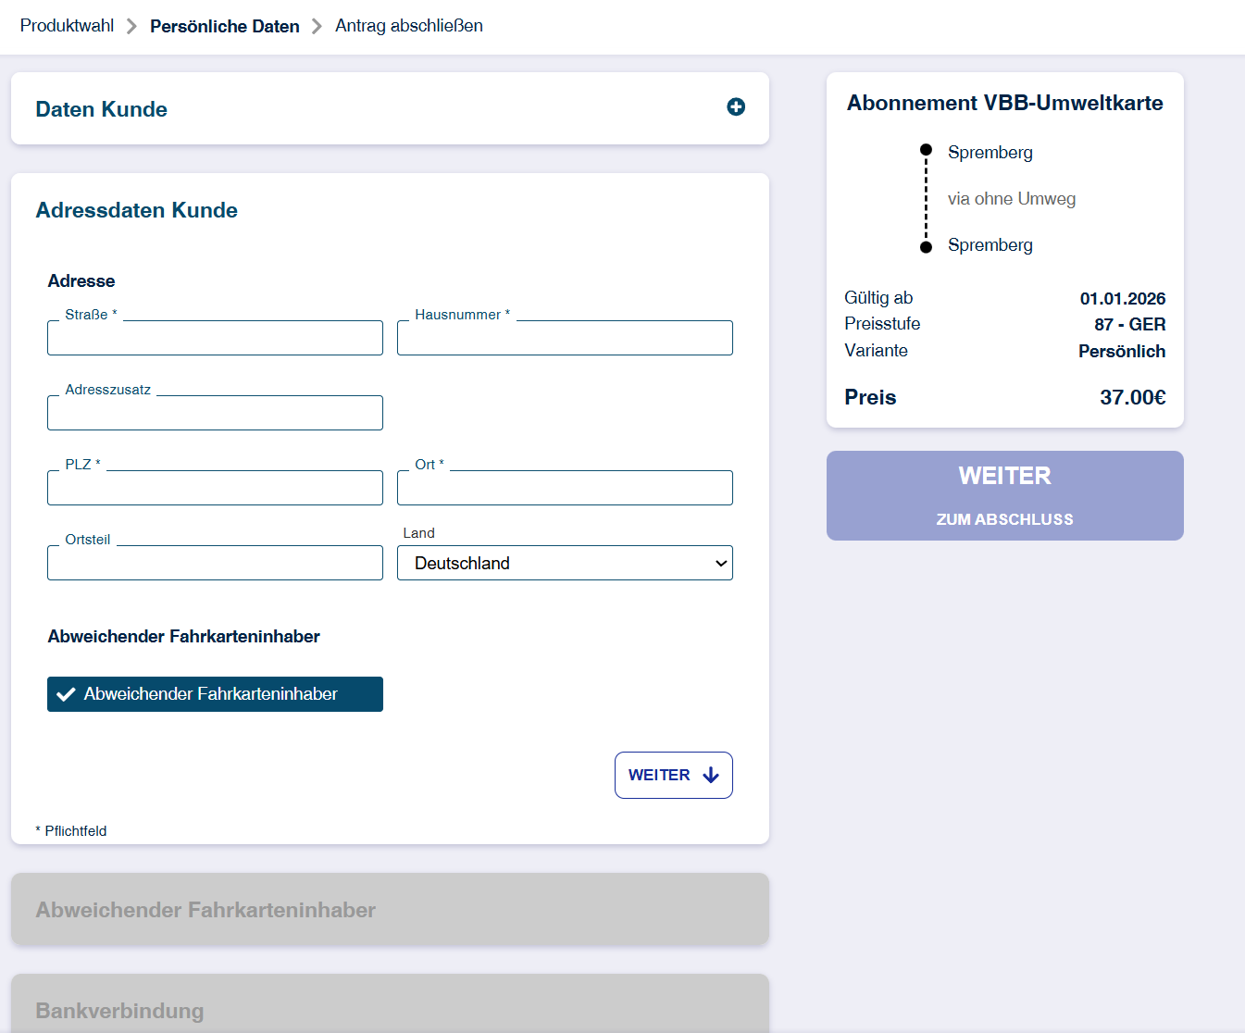
Task: Expand the Bankverbindung section
Action: pos(390,1009)
